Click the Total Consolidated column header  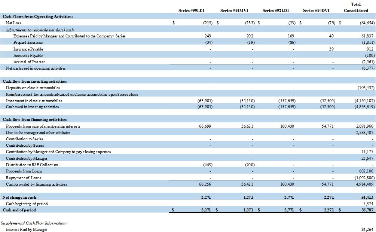[x=356, y=7]
